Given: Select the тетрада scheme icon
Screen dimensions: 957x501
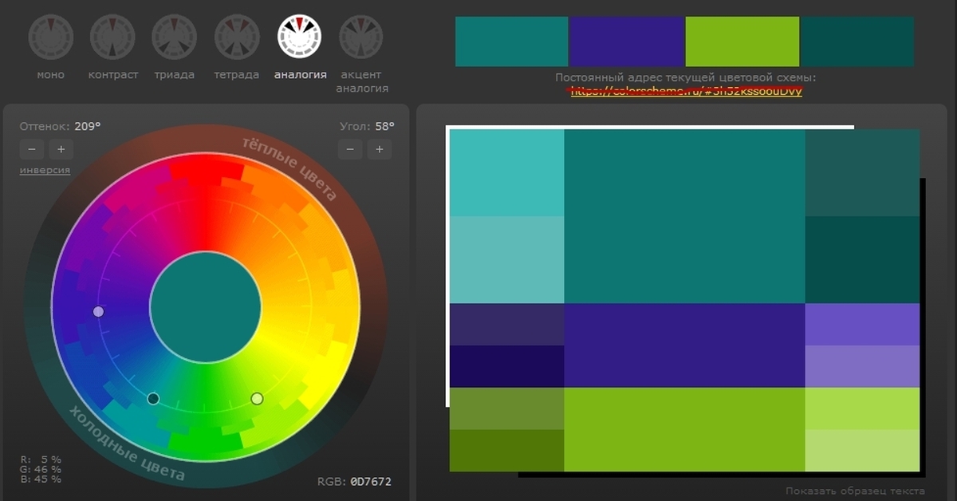Looking at the screenshot, I should (237, 37).
